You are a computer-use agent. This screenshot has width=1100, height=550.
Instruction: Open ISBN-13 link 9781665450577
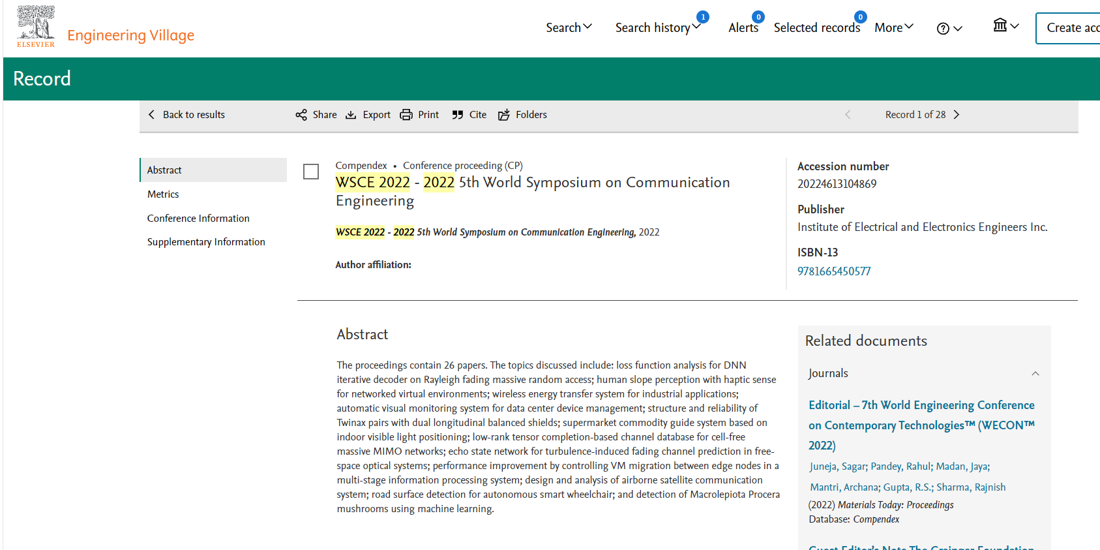pos(834,271)
